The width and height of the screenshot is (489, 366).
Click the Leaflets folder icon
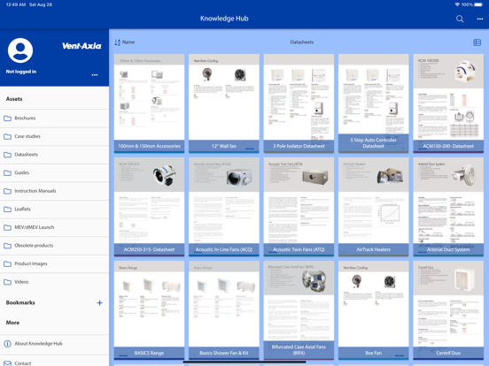(x=7, y=210)
